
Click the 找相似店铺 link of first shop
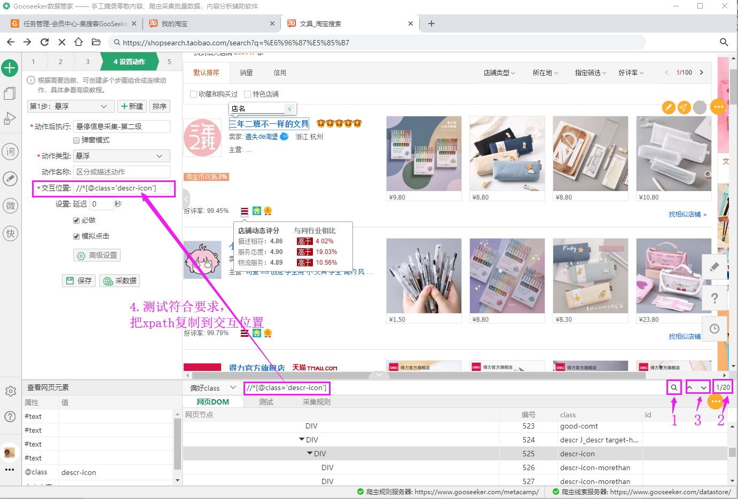pos(688,214)
